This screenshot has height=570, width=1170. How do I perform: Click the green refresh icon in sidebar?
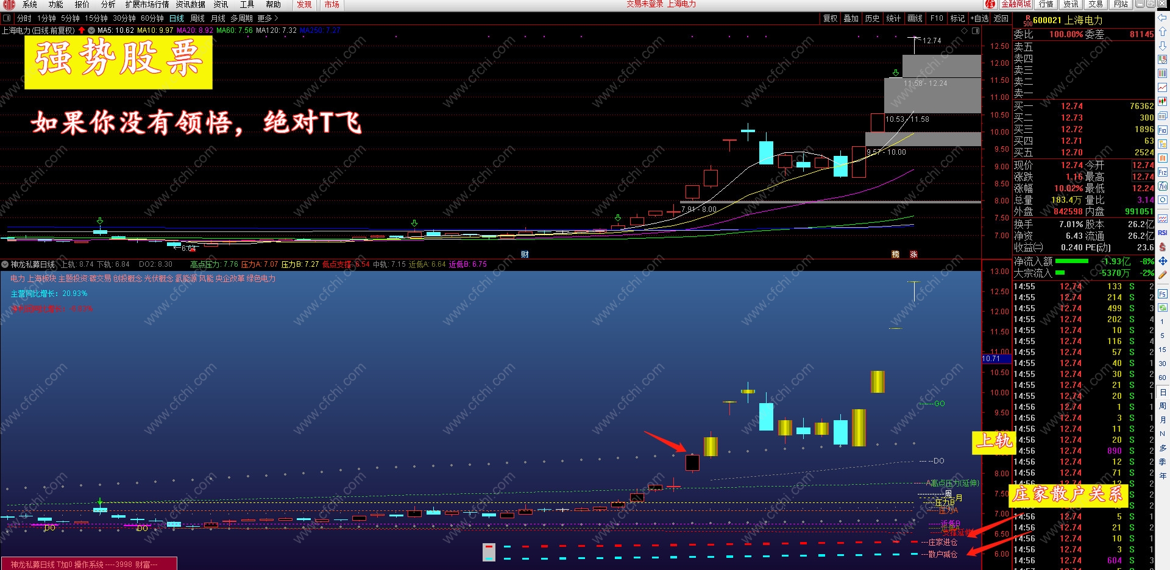coord(1163,308)
